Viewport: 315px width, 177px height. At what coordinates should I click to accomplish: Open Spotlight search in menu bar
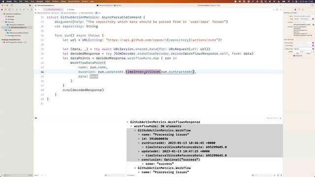click(293, 1)
